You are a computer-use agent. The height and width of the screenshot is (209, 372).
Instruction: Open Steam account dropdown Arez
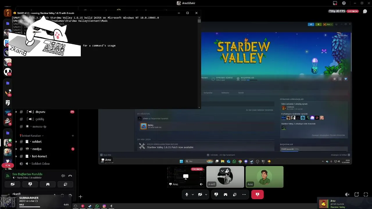(329, 24)
